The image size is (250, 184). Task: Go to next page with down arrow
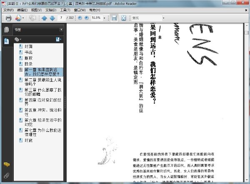(x=52, y=18)
